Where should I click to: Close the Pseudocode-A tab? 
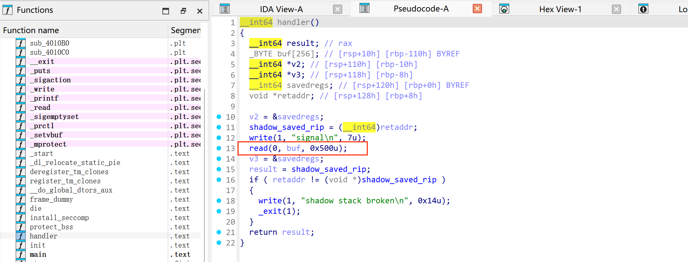coord(477,9)
